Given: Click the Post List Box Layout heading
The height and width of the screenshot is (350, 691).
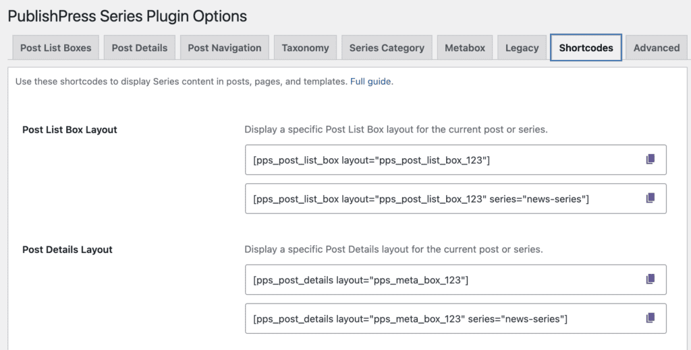Looking at the screenshot, I should coord(70,130).
